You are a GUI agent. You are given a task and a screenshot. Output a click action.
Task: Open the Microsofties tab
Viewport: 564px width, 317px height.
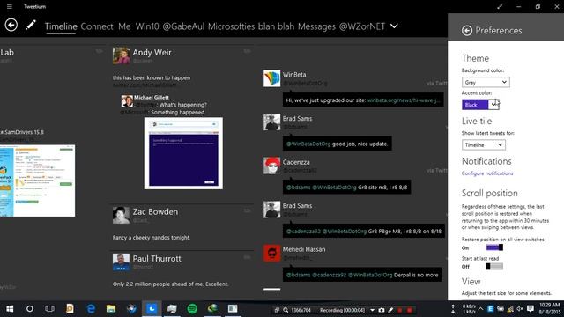point(231,26)
